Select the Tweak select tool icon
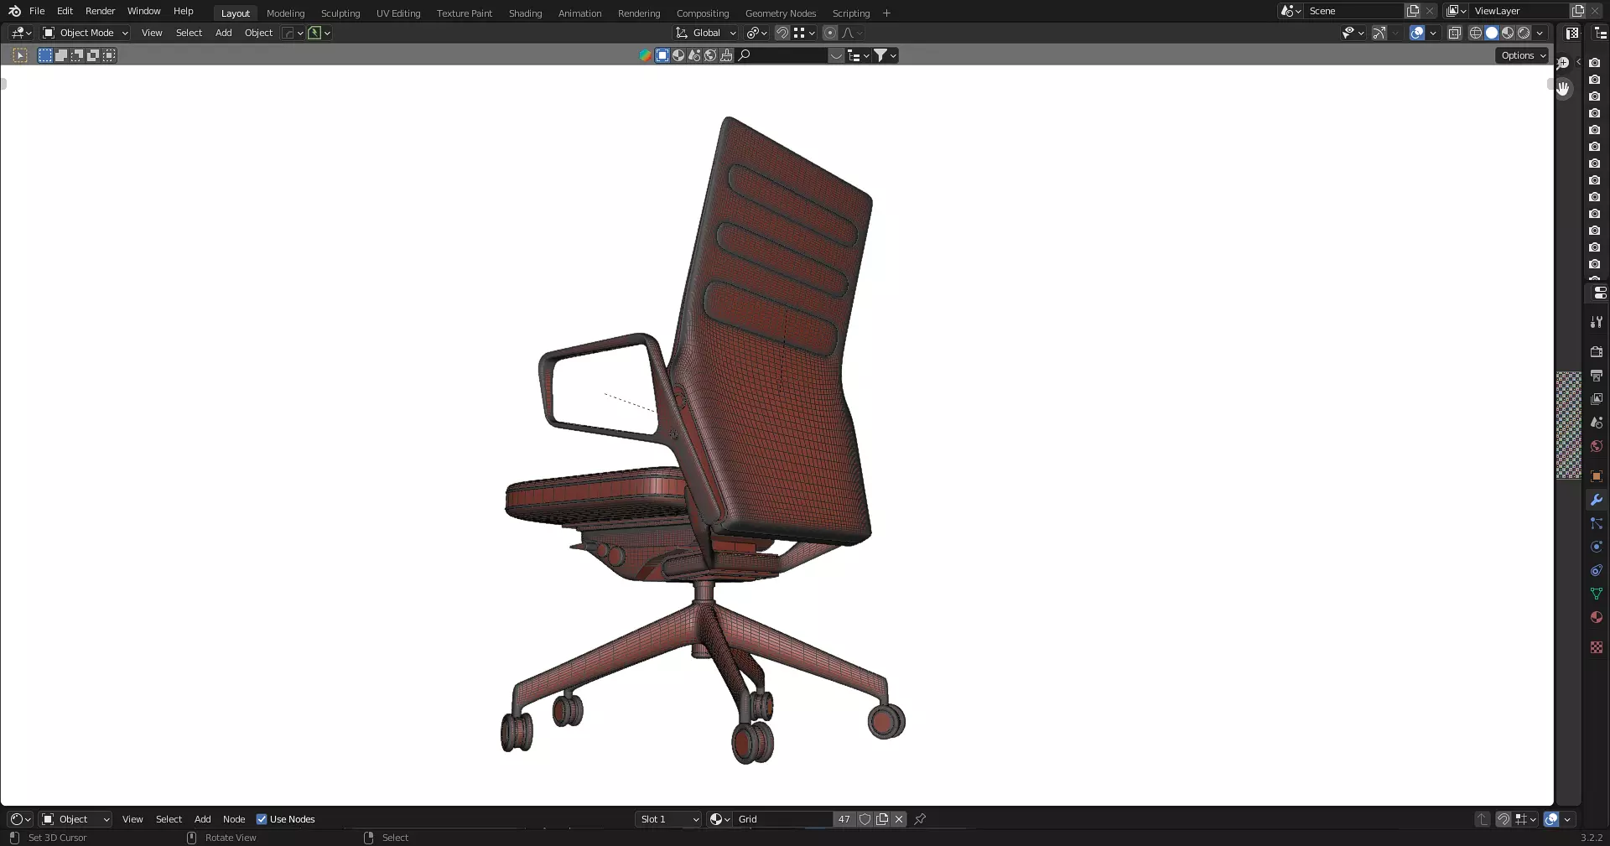The image size is (1610, 846). click(20, 55)
